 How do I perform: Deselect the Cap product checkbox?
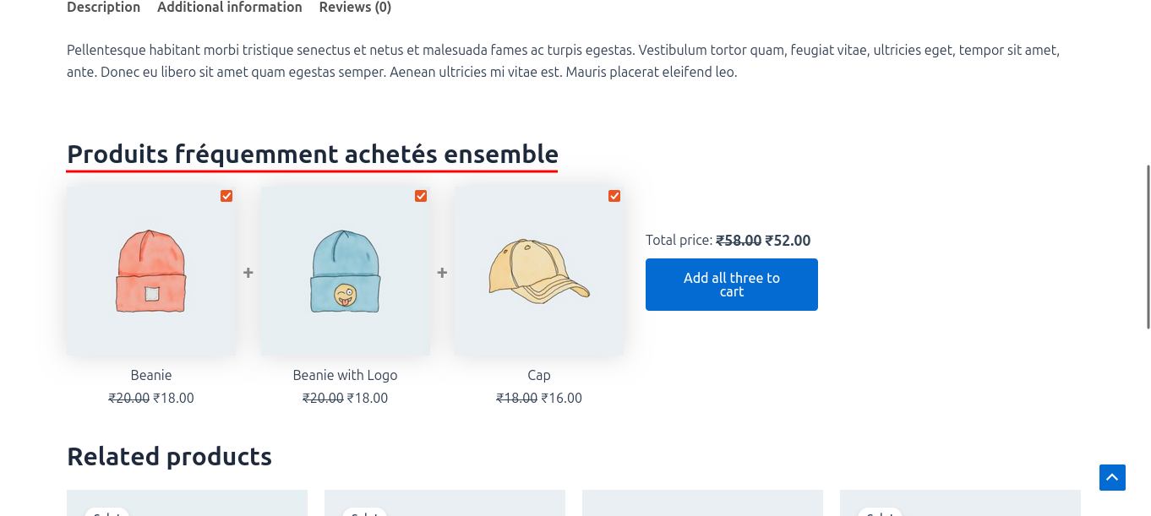(614, 196)
